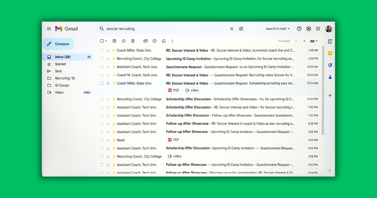Open the search filter options icon
This screenshot has width=377, height=198.
coord(241,29)
